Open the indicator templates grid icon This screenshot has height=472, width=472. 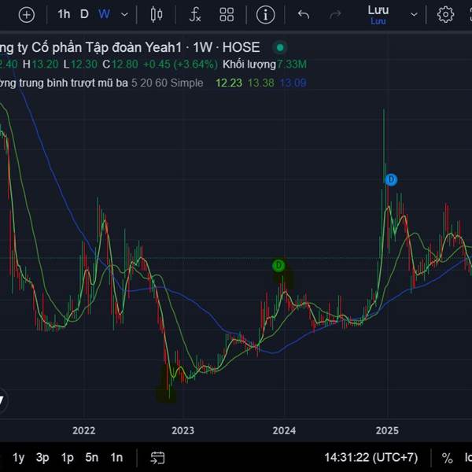(227, 14)
